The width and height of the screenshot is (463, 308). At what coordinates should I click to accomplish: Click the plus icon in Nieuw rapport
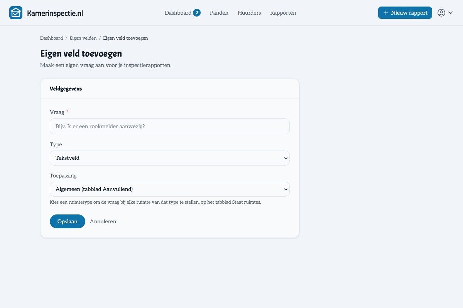coord(386,13)
